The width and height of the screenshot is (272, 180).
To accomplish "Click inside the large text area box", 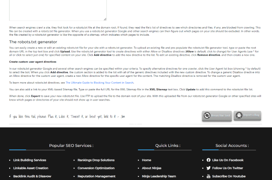I will (58, 10).
